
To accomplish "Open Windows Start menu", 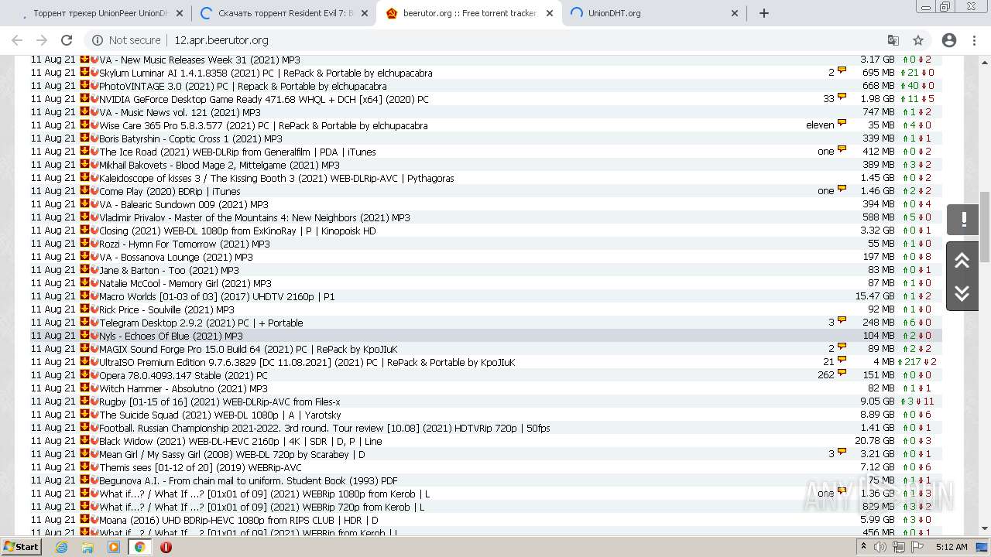I will (x=21, y=546).
